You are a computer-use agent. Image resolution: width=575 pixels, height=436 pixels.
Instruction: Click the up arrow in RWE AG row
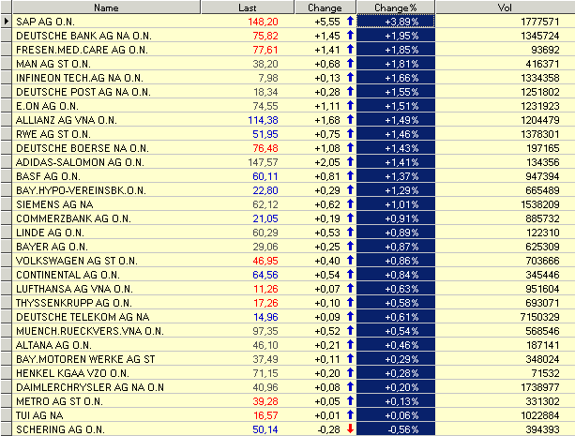(350, 134)
